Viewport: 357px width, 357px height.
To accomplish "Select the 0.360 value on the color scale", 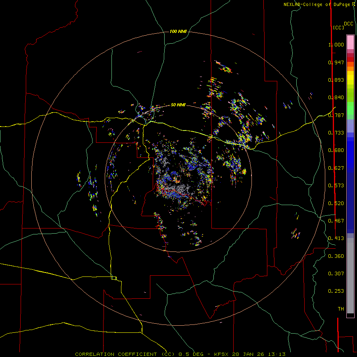I will coord(336,256).
